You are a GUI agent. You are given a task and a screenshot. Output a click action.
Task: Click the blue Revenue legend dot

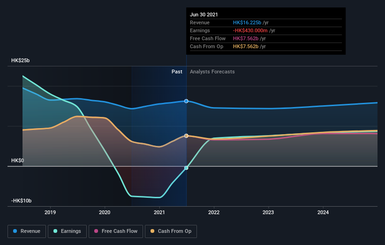[15, 231]
